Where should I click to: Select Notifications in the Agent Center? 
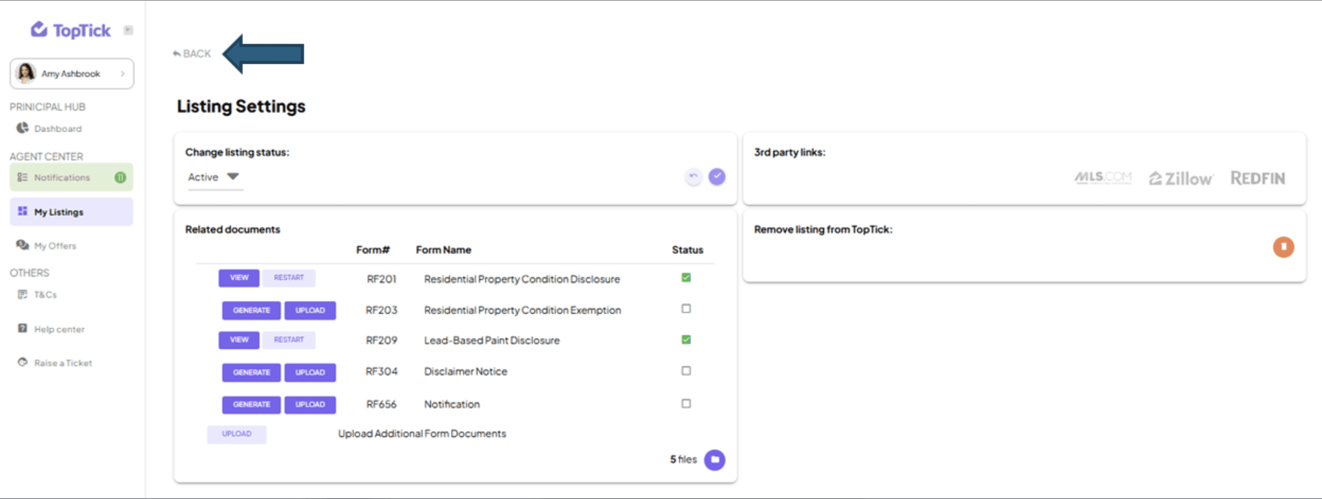(x=71, y=177)
